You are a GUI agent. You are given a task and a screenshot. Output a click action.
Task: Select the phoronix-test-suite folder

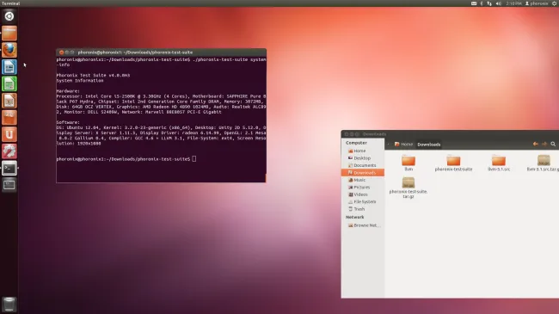453,163
